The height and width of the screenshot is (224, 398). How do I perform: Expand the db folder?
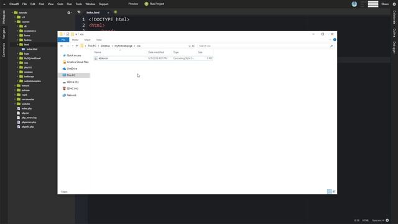click(x=17, y=26)
